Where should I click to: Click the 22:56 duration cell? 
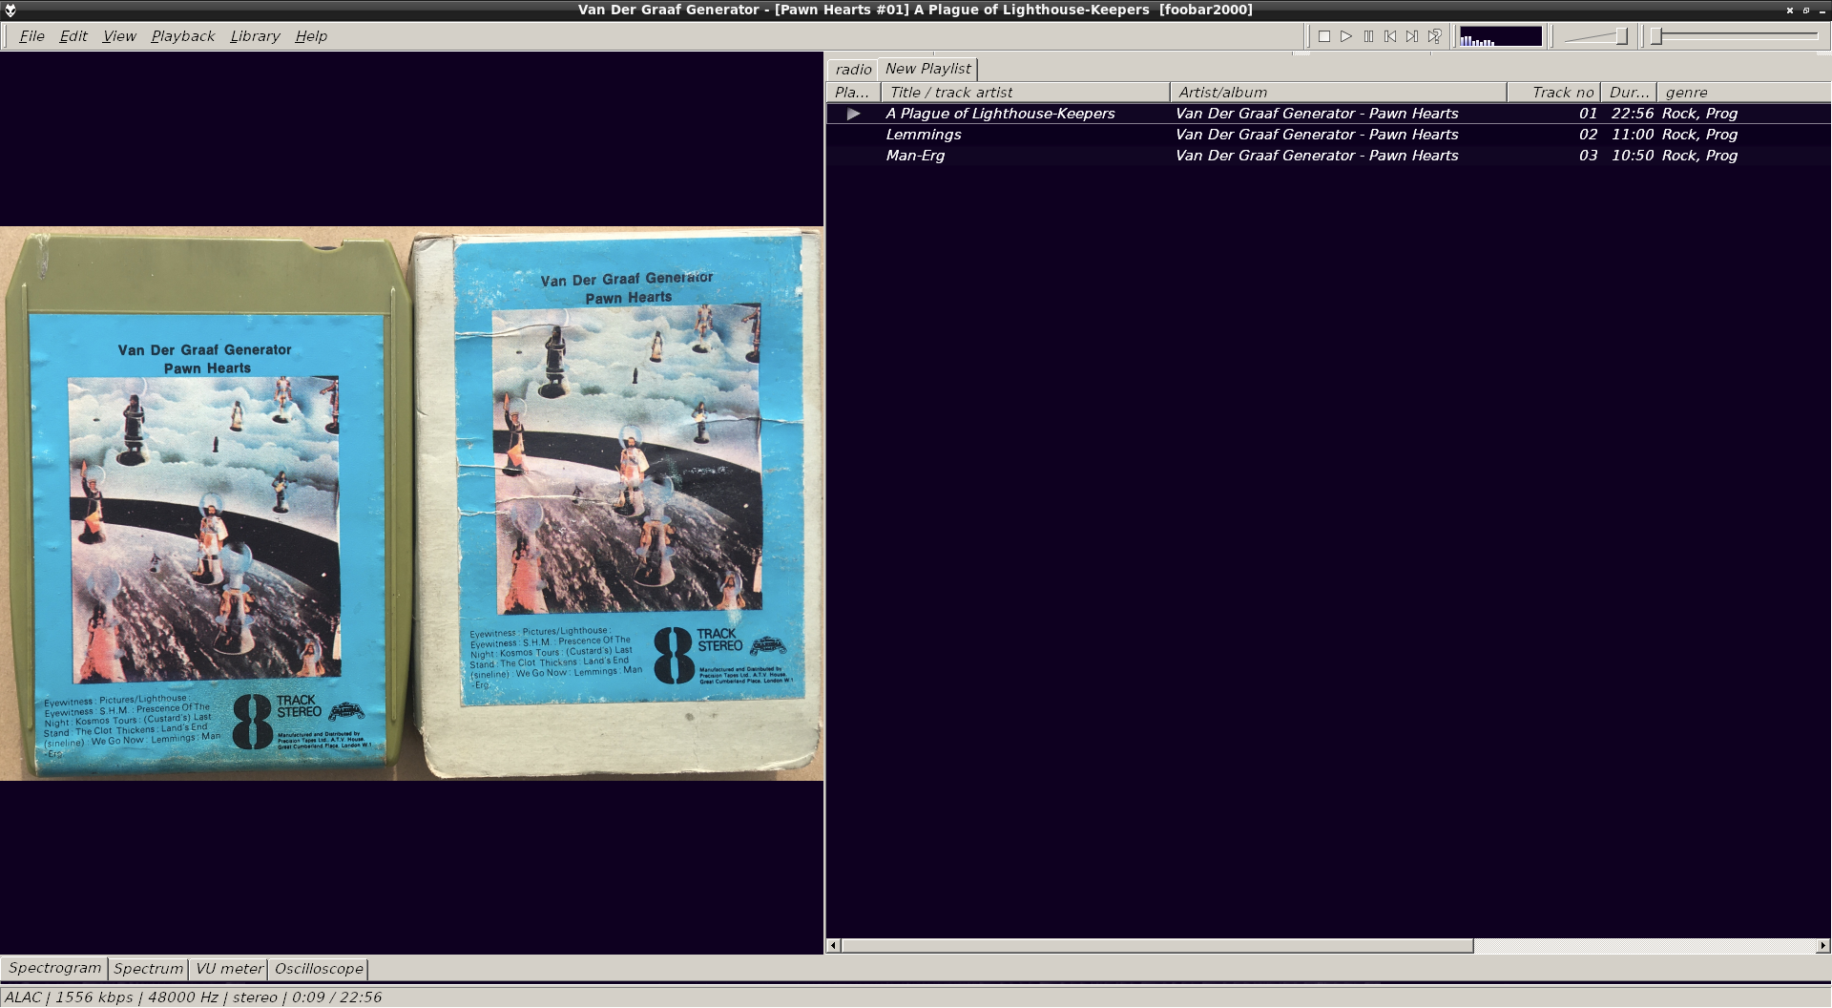(1632, 114)
